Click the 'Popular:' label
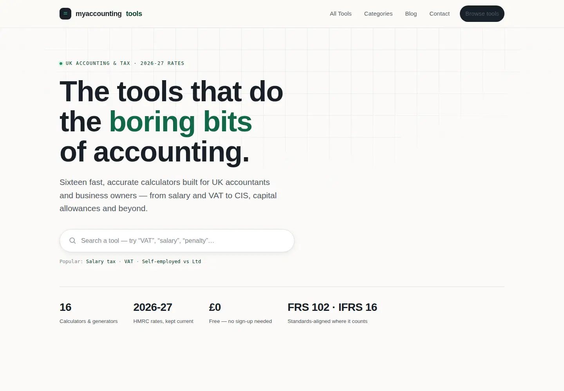Image resolution: width=564 pixels, height=391 pixels. coord(71,262)
